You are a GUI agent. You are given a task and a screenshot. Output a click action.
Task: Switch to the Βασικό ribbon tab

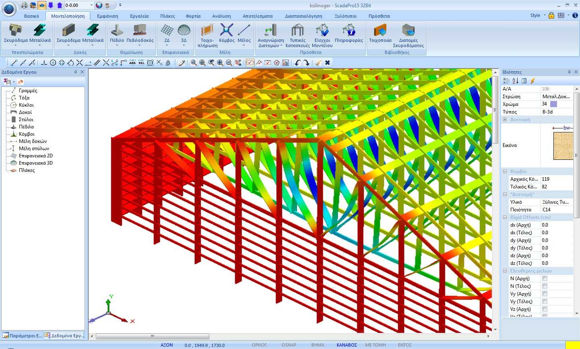(31, 16)
